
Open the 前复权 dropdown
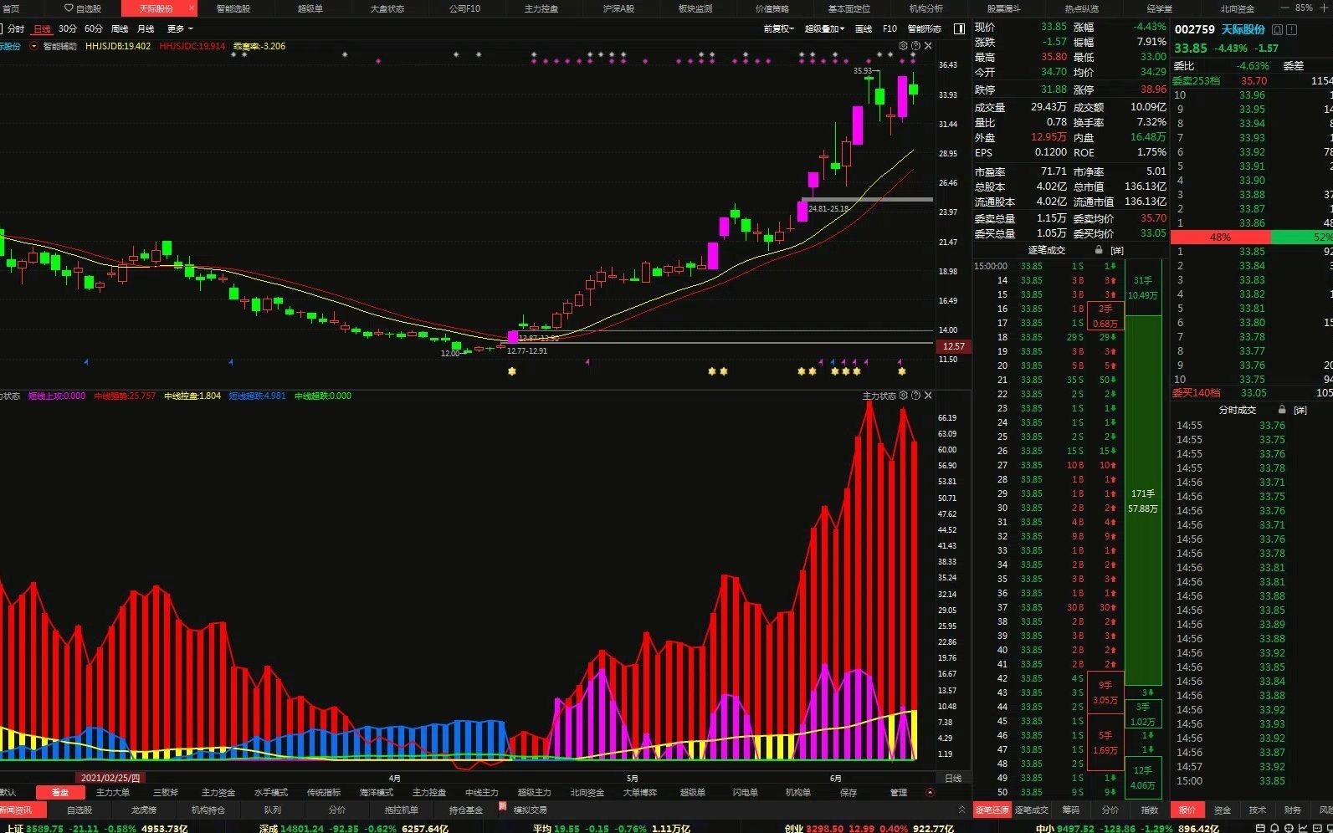click(x=778, y=28)
